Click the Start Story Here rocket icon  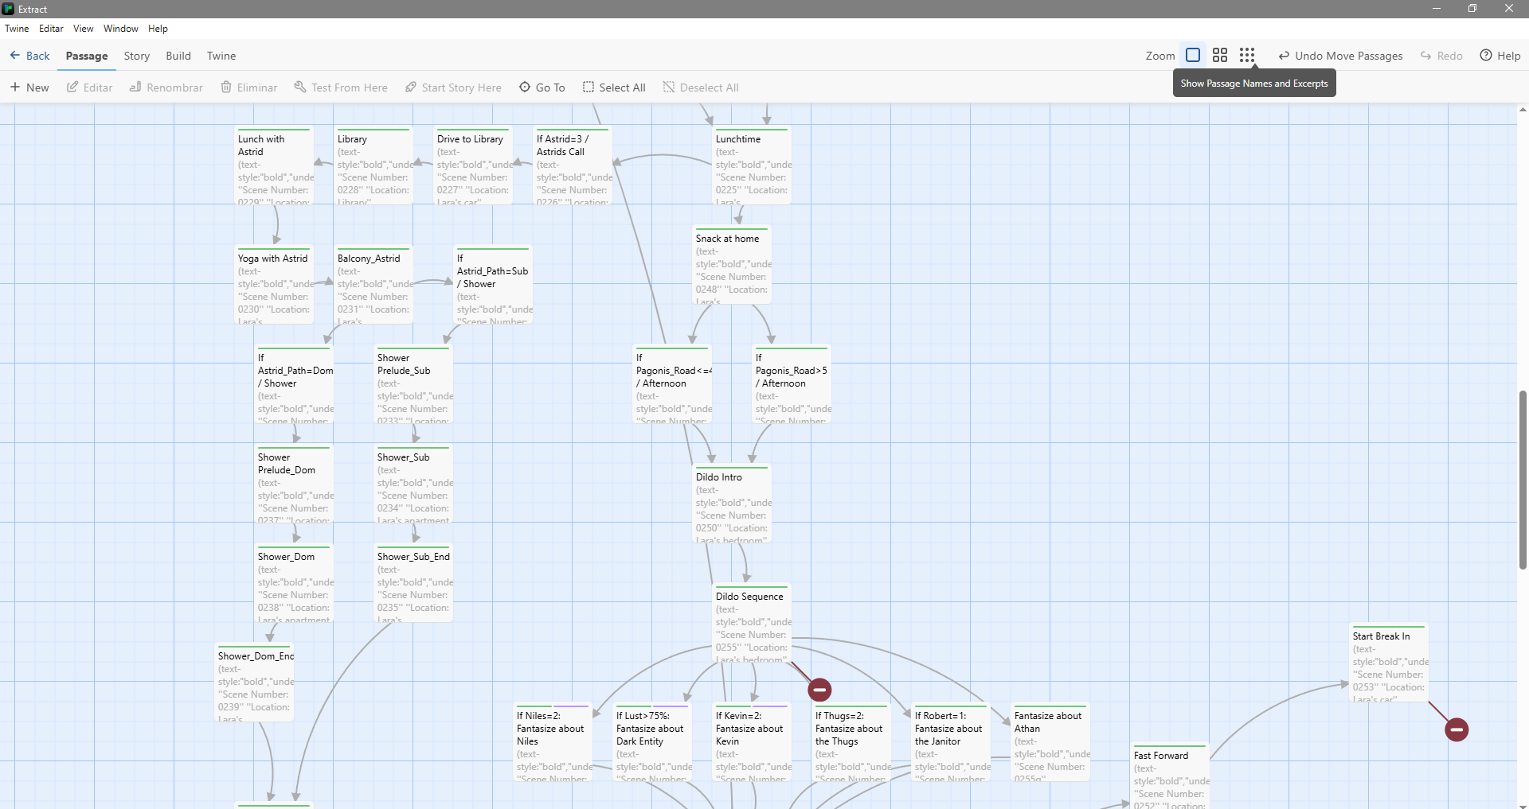[411, 87]
